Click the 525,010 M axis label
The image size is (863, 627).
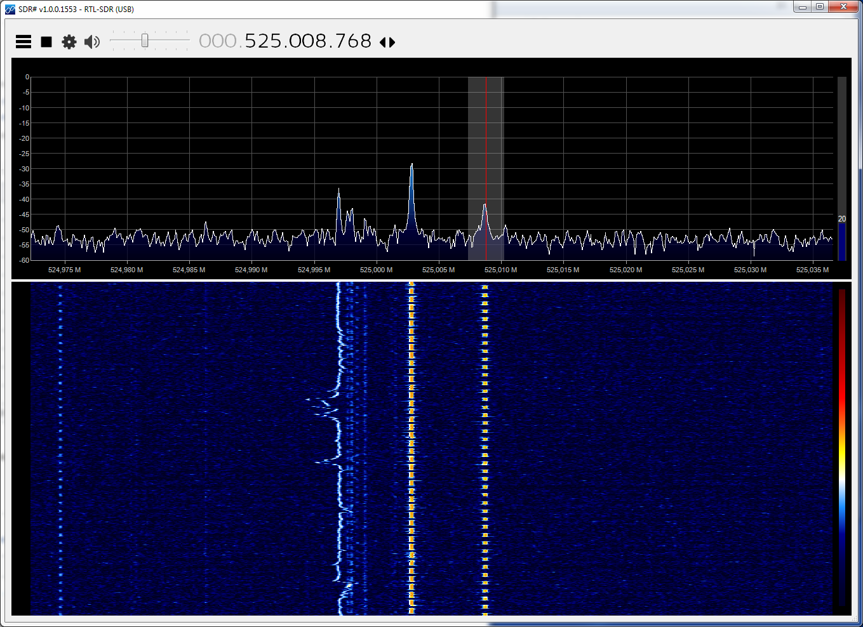tap(500, 270)
